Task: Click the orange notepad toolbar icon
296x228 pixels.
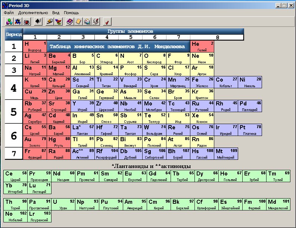Action: click(x=78, y=22)
